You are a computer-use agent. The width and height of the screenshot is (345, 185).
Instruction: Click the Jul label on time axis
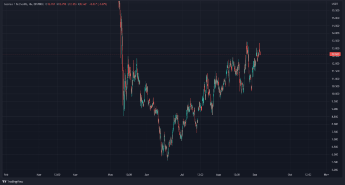coord(182,175)
